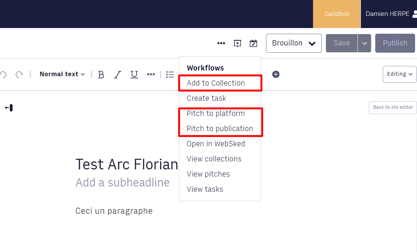Screen dimensions: 417x252
Task: Click the Bold formatting icon
Action: (101, 75)
